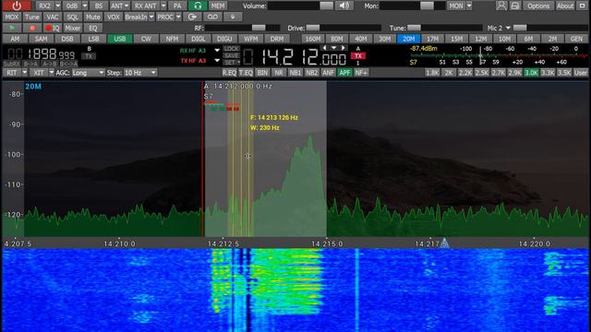This screenshot has height=332, width=591.
Task: Open the Options button
Action: click(538, 6)
